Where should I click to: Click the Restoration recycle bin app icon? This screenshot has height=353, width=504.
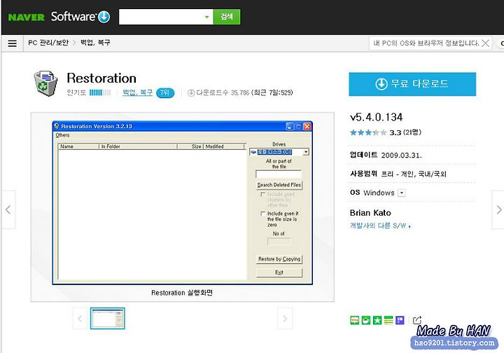click(x=45, y=83)
